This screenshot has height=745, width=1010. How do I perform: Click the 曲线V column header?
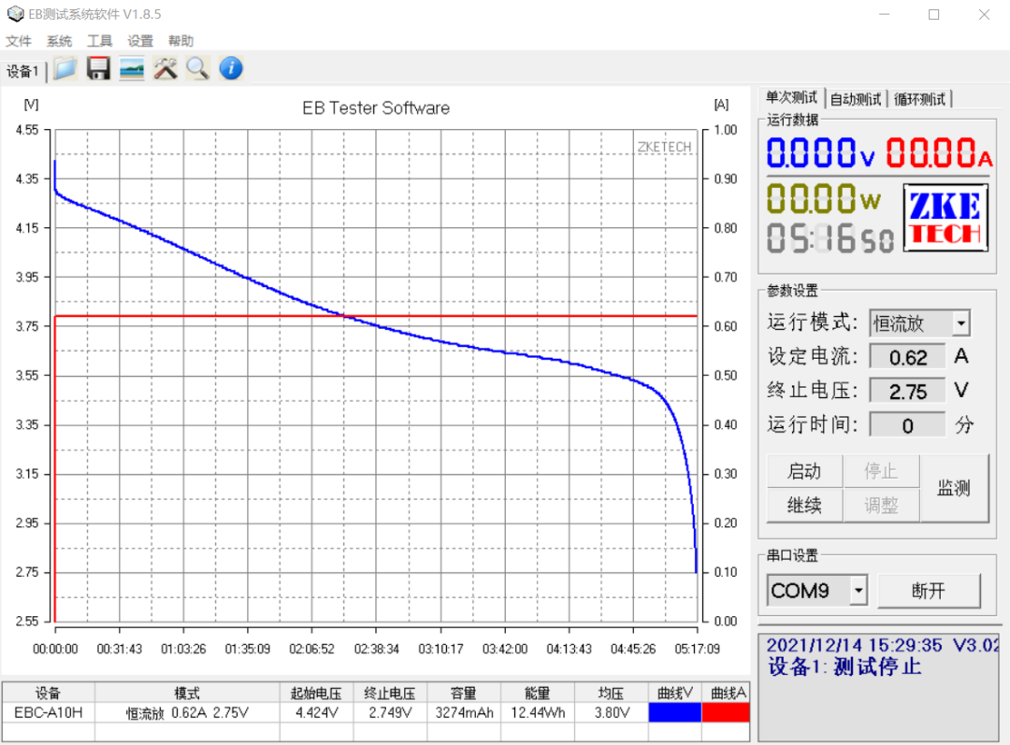674,693
